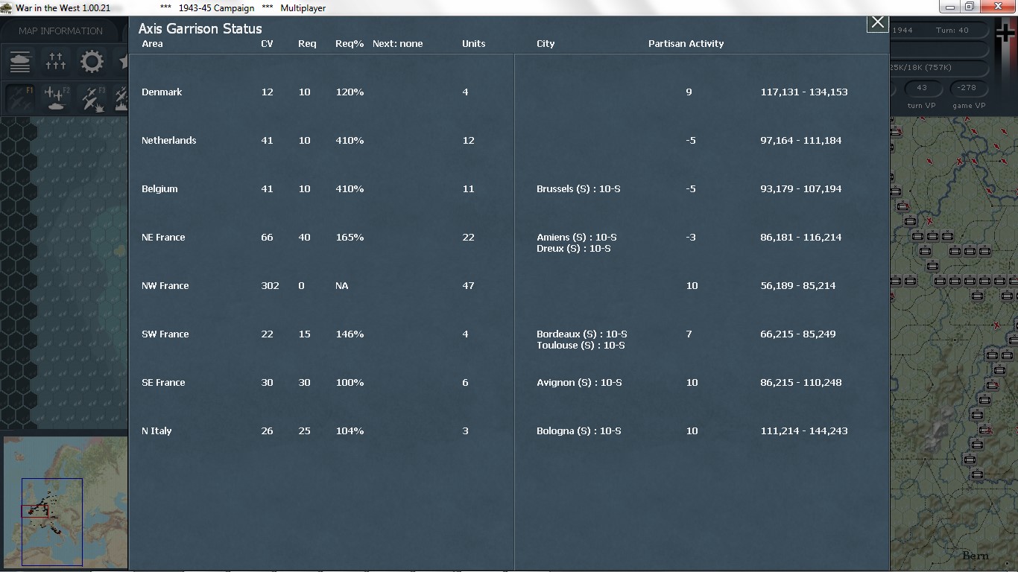Click the City column header
The image size is (1018, 572).
click(546, 44)
